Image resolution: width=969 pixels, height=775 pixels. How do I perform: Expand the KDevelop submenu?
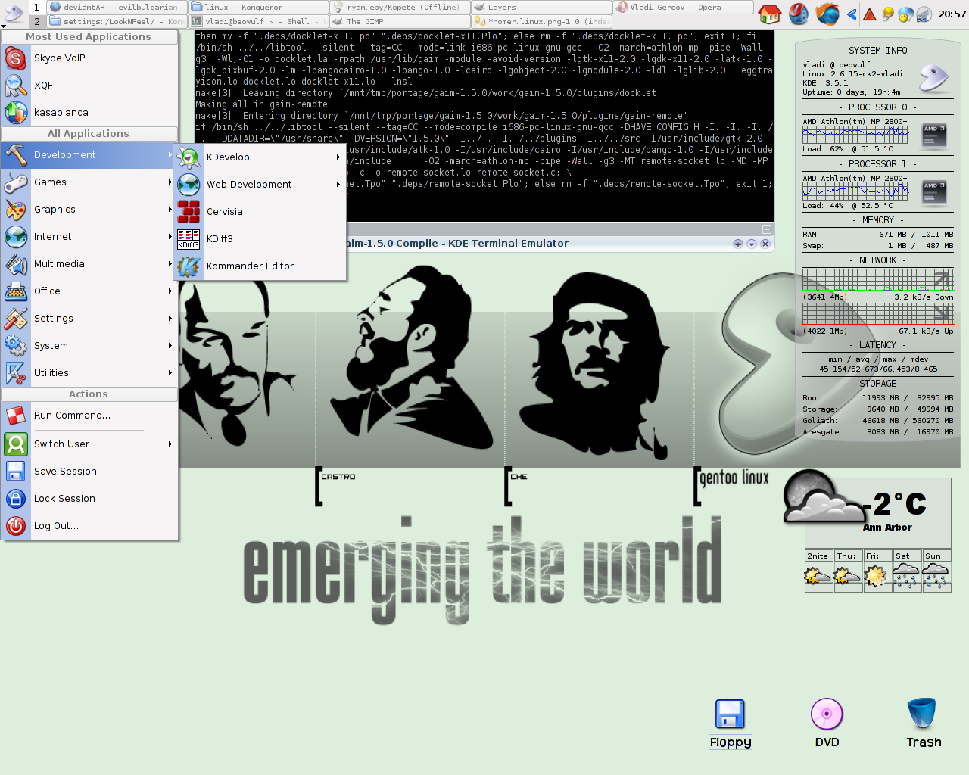click(260, 157)
